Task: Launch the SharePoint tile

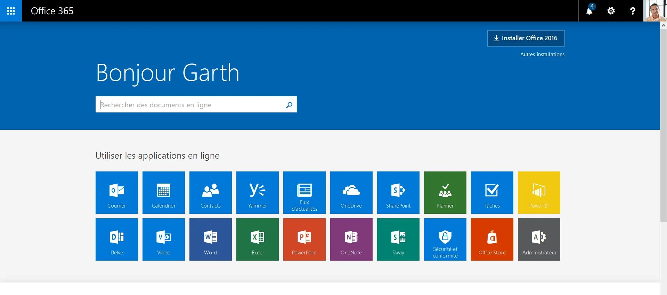Action: click(398, 193)
